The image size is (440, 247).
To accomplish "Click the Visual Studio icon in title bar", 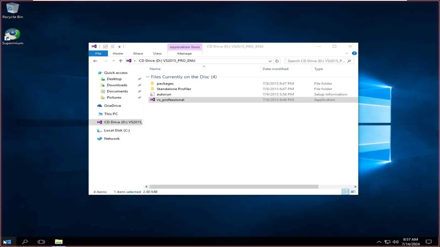I will tap(94, 46).
